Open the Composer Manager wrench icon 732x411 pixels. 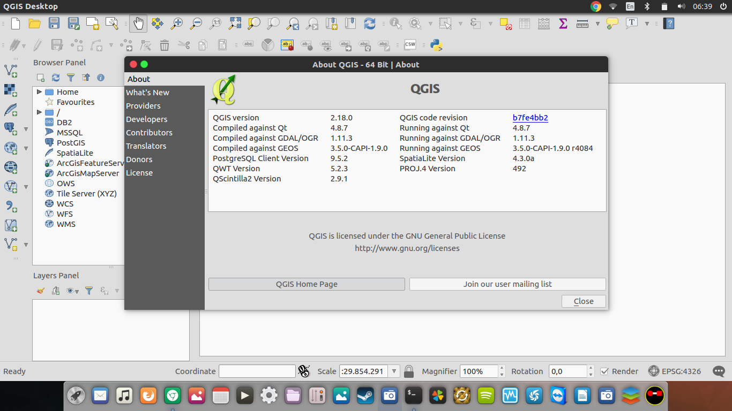click(x=112, y=24)
